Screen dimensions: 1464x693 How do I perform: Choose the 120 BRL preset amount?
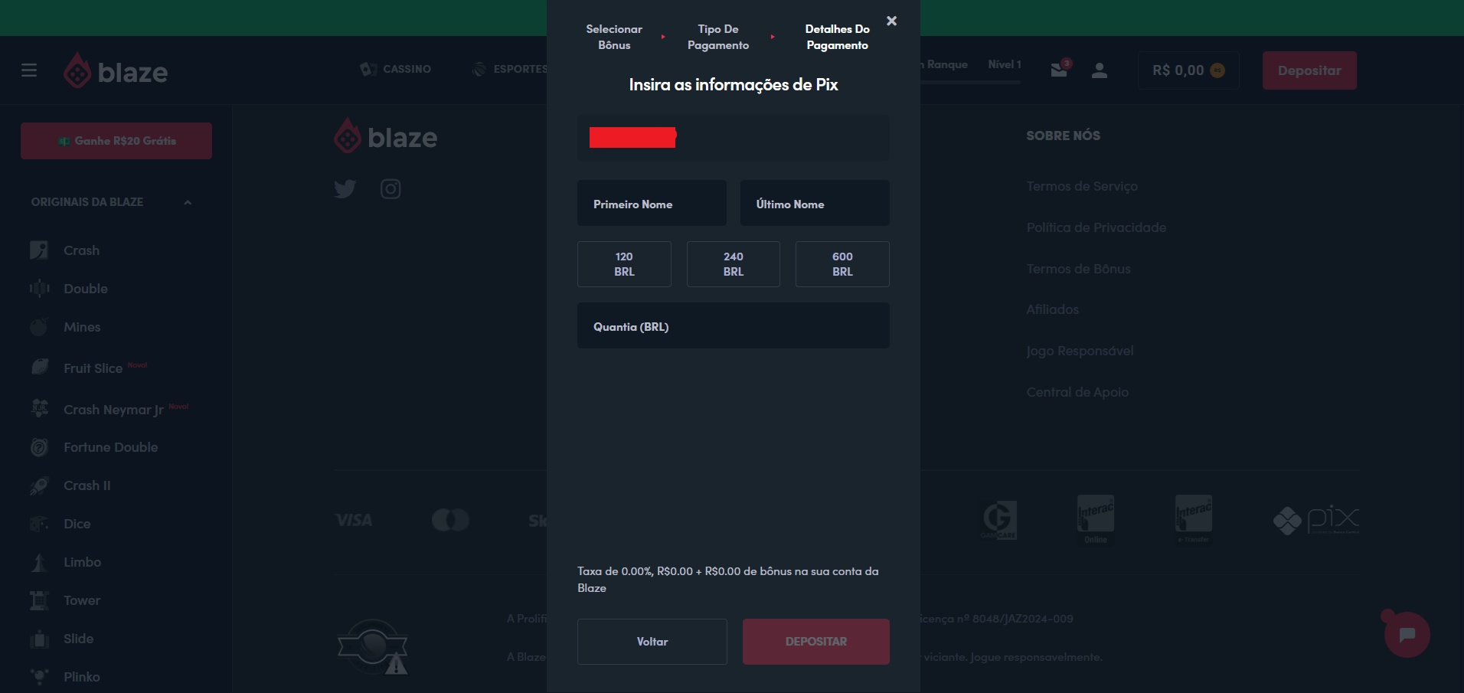(x=624, y=264)
